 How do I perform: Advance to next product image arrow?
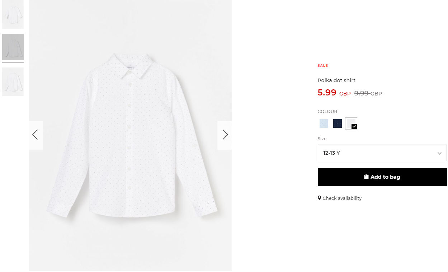click(225, 135)
